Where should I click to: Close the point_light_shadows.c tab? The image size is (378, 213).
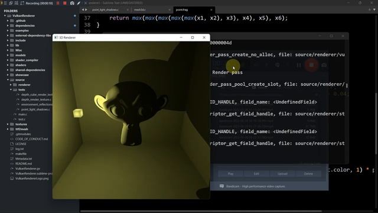pos(128,9)
